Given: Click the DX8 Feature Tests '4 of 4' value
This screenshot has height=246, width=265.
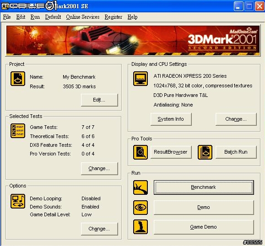Looking at the screenshot, I should pyautogui.click(x=88, y=145).
